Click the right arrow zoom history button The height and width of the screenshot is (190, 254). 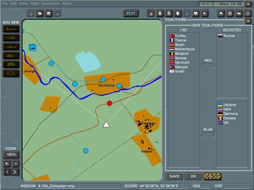point(15,172)
